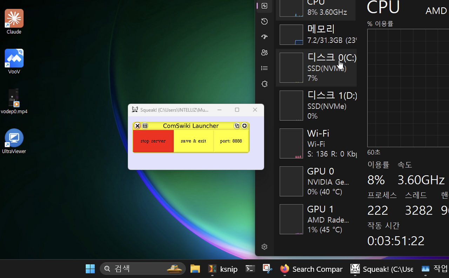Click the taskbar 검색 search box

coord(143,269)
